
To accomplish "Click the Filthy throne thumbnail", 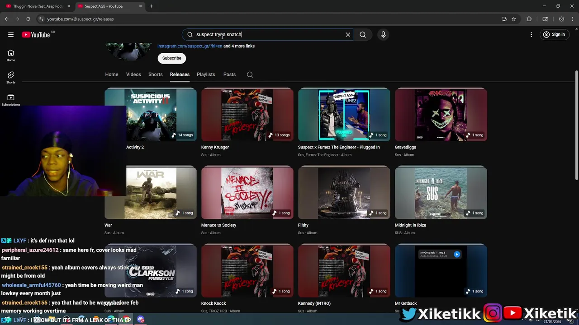I will (x=344, y=193).
